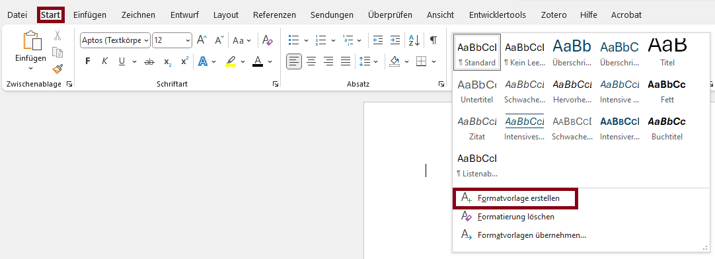The height and width of the screenshot is (259, 715).
Task: Toggle Italic formatting (K button)
Action: click(x=104, y=61)
